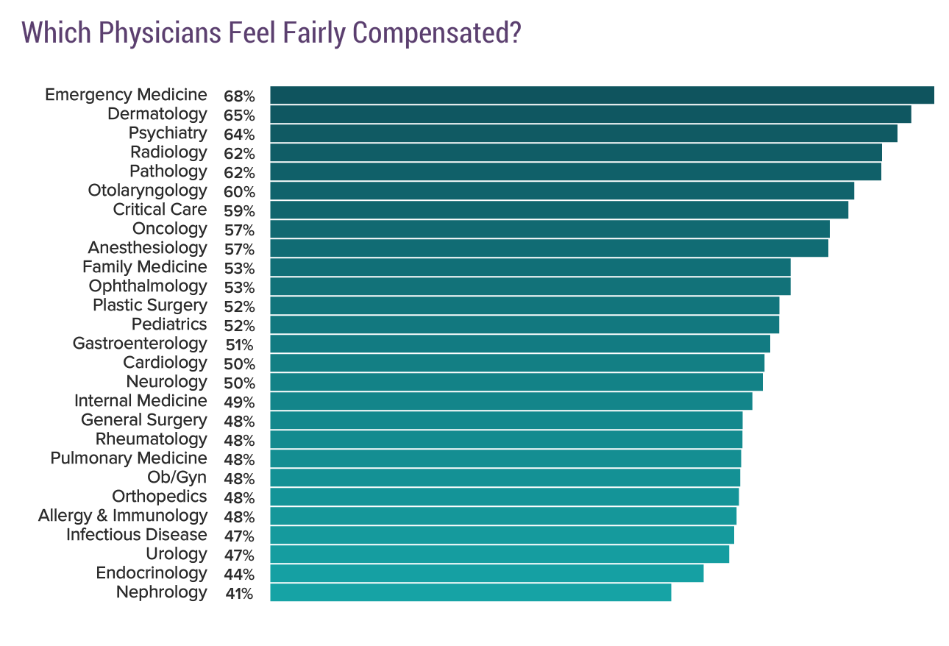Viewport: 949px width, 646px height.
Task: Select the Otolaryngology bar
Action: coord(562,191)
